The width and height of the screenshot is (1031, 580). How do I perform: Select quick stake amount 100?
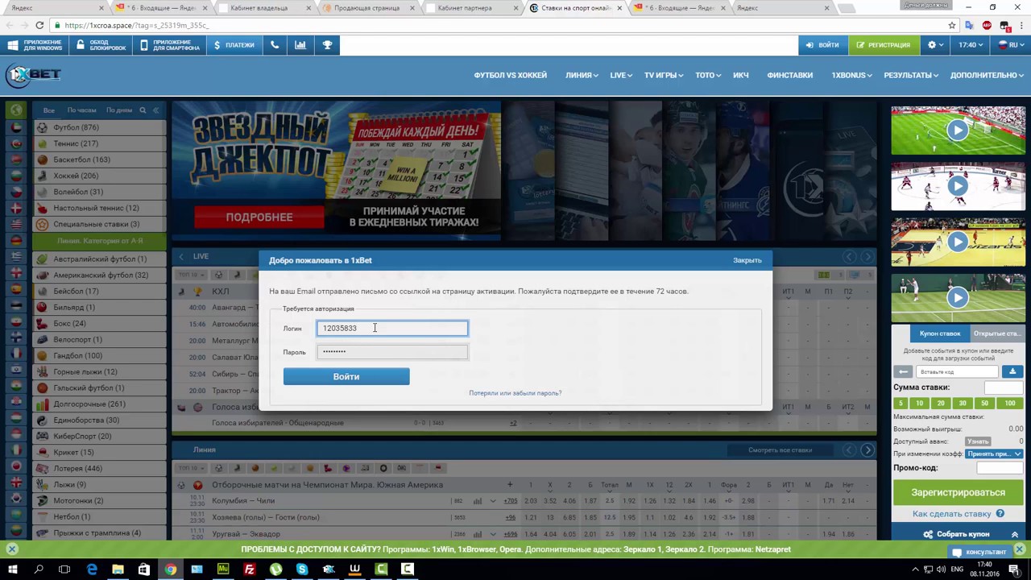click(1010, 403)
